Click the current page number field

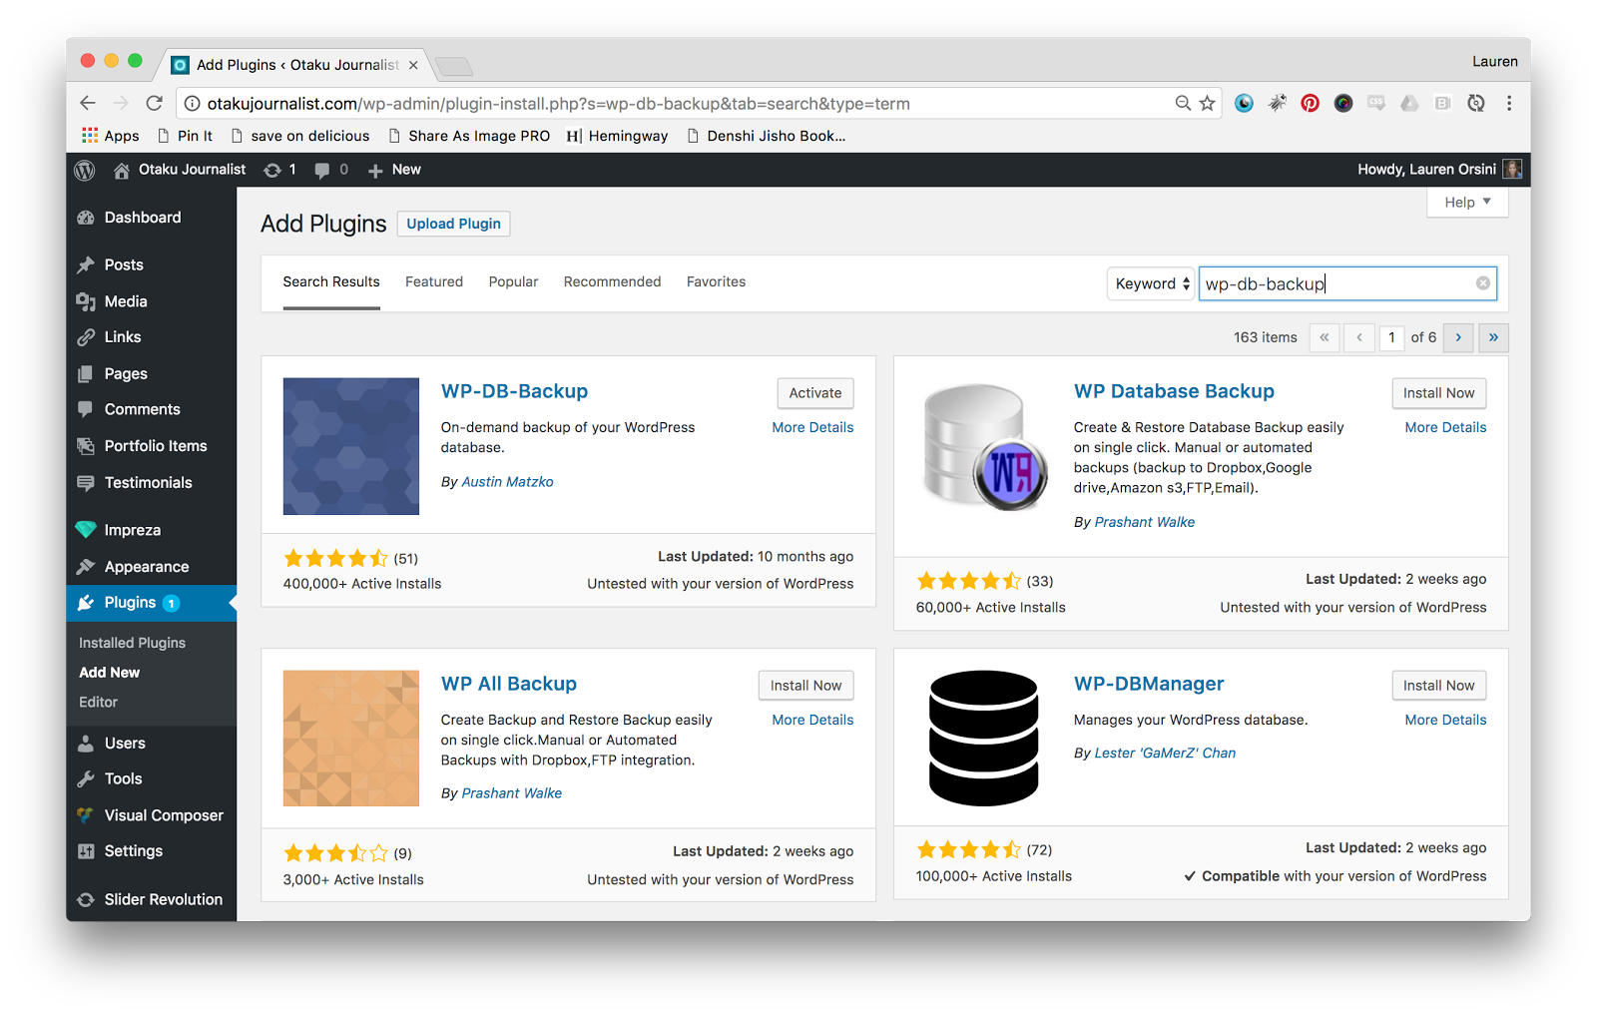click(x=1391, y=337)
